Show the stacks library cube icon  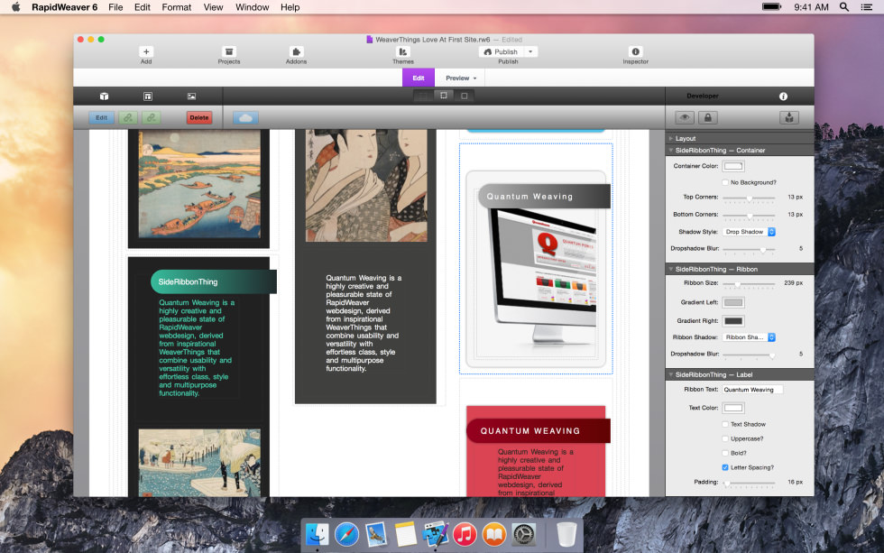click(x=105, y=97)
